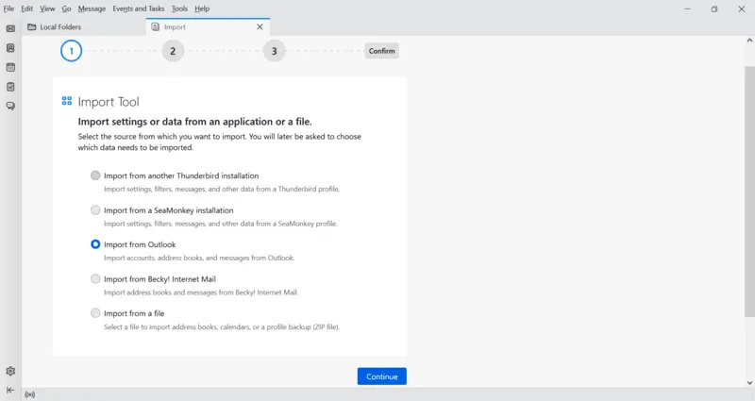755x401 pixels.
Task: Jump to step 2 in the wizard
Action: coord(172,51)
